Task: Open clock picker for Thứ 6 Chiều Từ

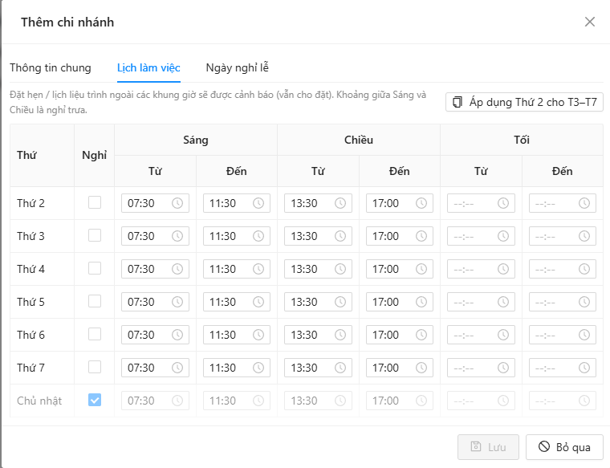Action: [340, 335]
